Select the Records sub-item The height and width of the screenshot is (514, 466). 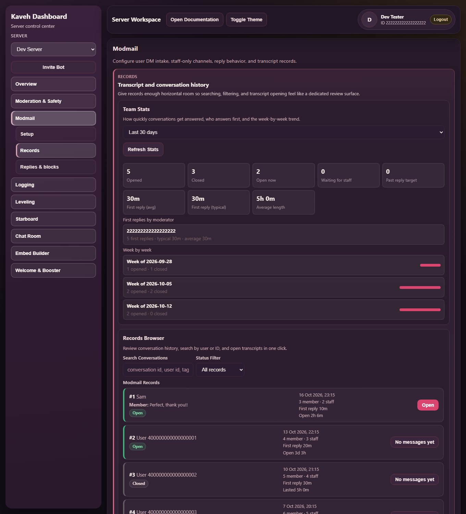pos(56,150)
